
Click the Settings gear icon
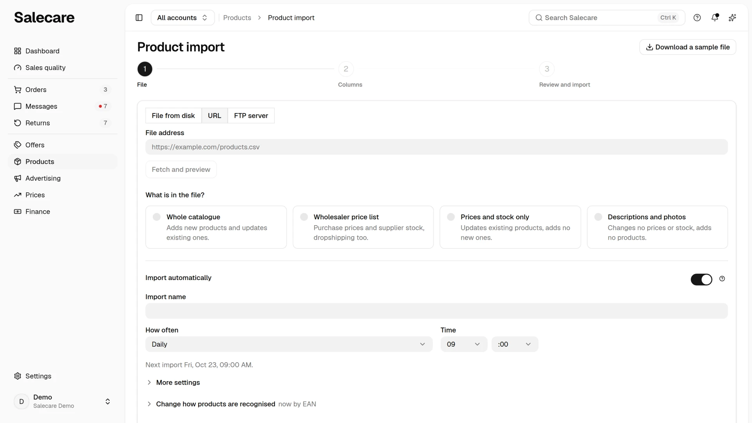point(18,376)
